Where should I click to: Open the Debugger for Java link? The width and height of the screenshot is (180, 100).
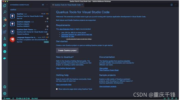point(68,36)
